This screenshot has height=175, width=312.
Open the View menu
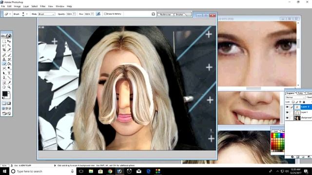pos(51,6)
